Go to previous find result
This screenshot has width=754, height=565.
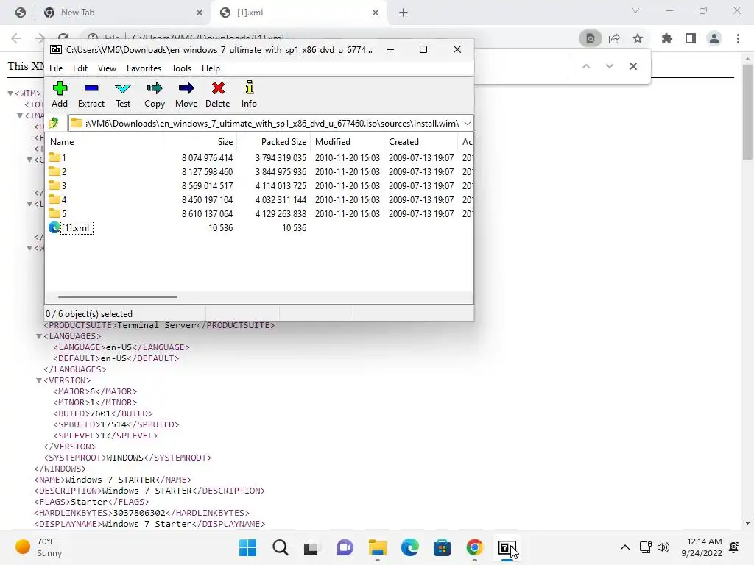(585, 66)
